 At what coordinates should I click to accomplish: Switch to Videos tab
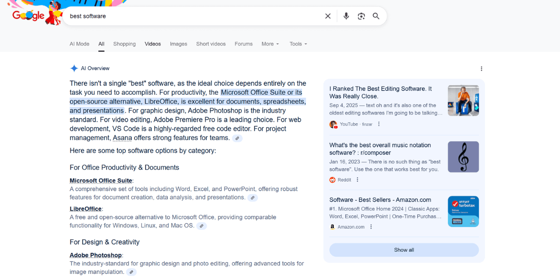point(153,44)
